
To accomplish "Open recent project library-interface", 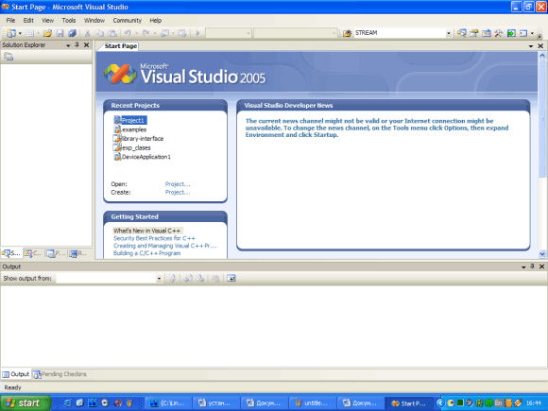I will [138, 138].
